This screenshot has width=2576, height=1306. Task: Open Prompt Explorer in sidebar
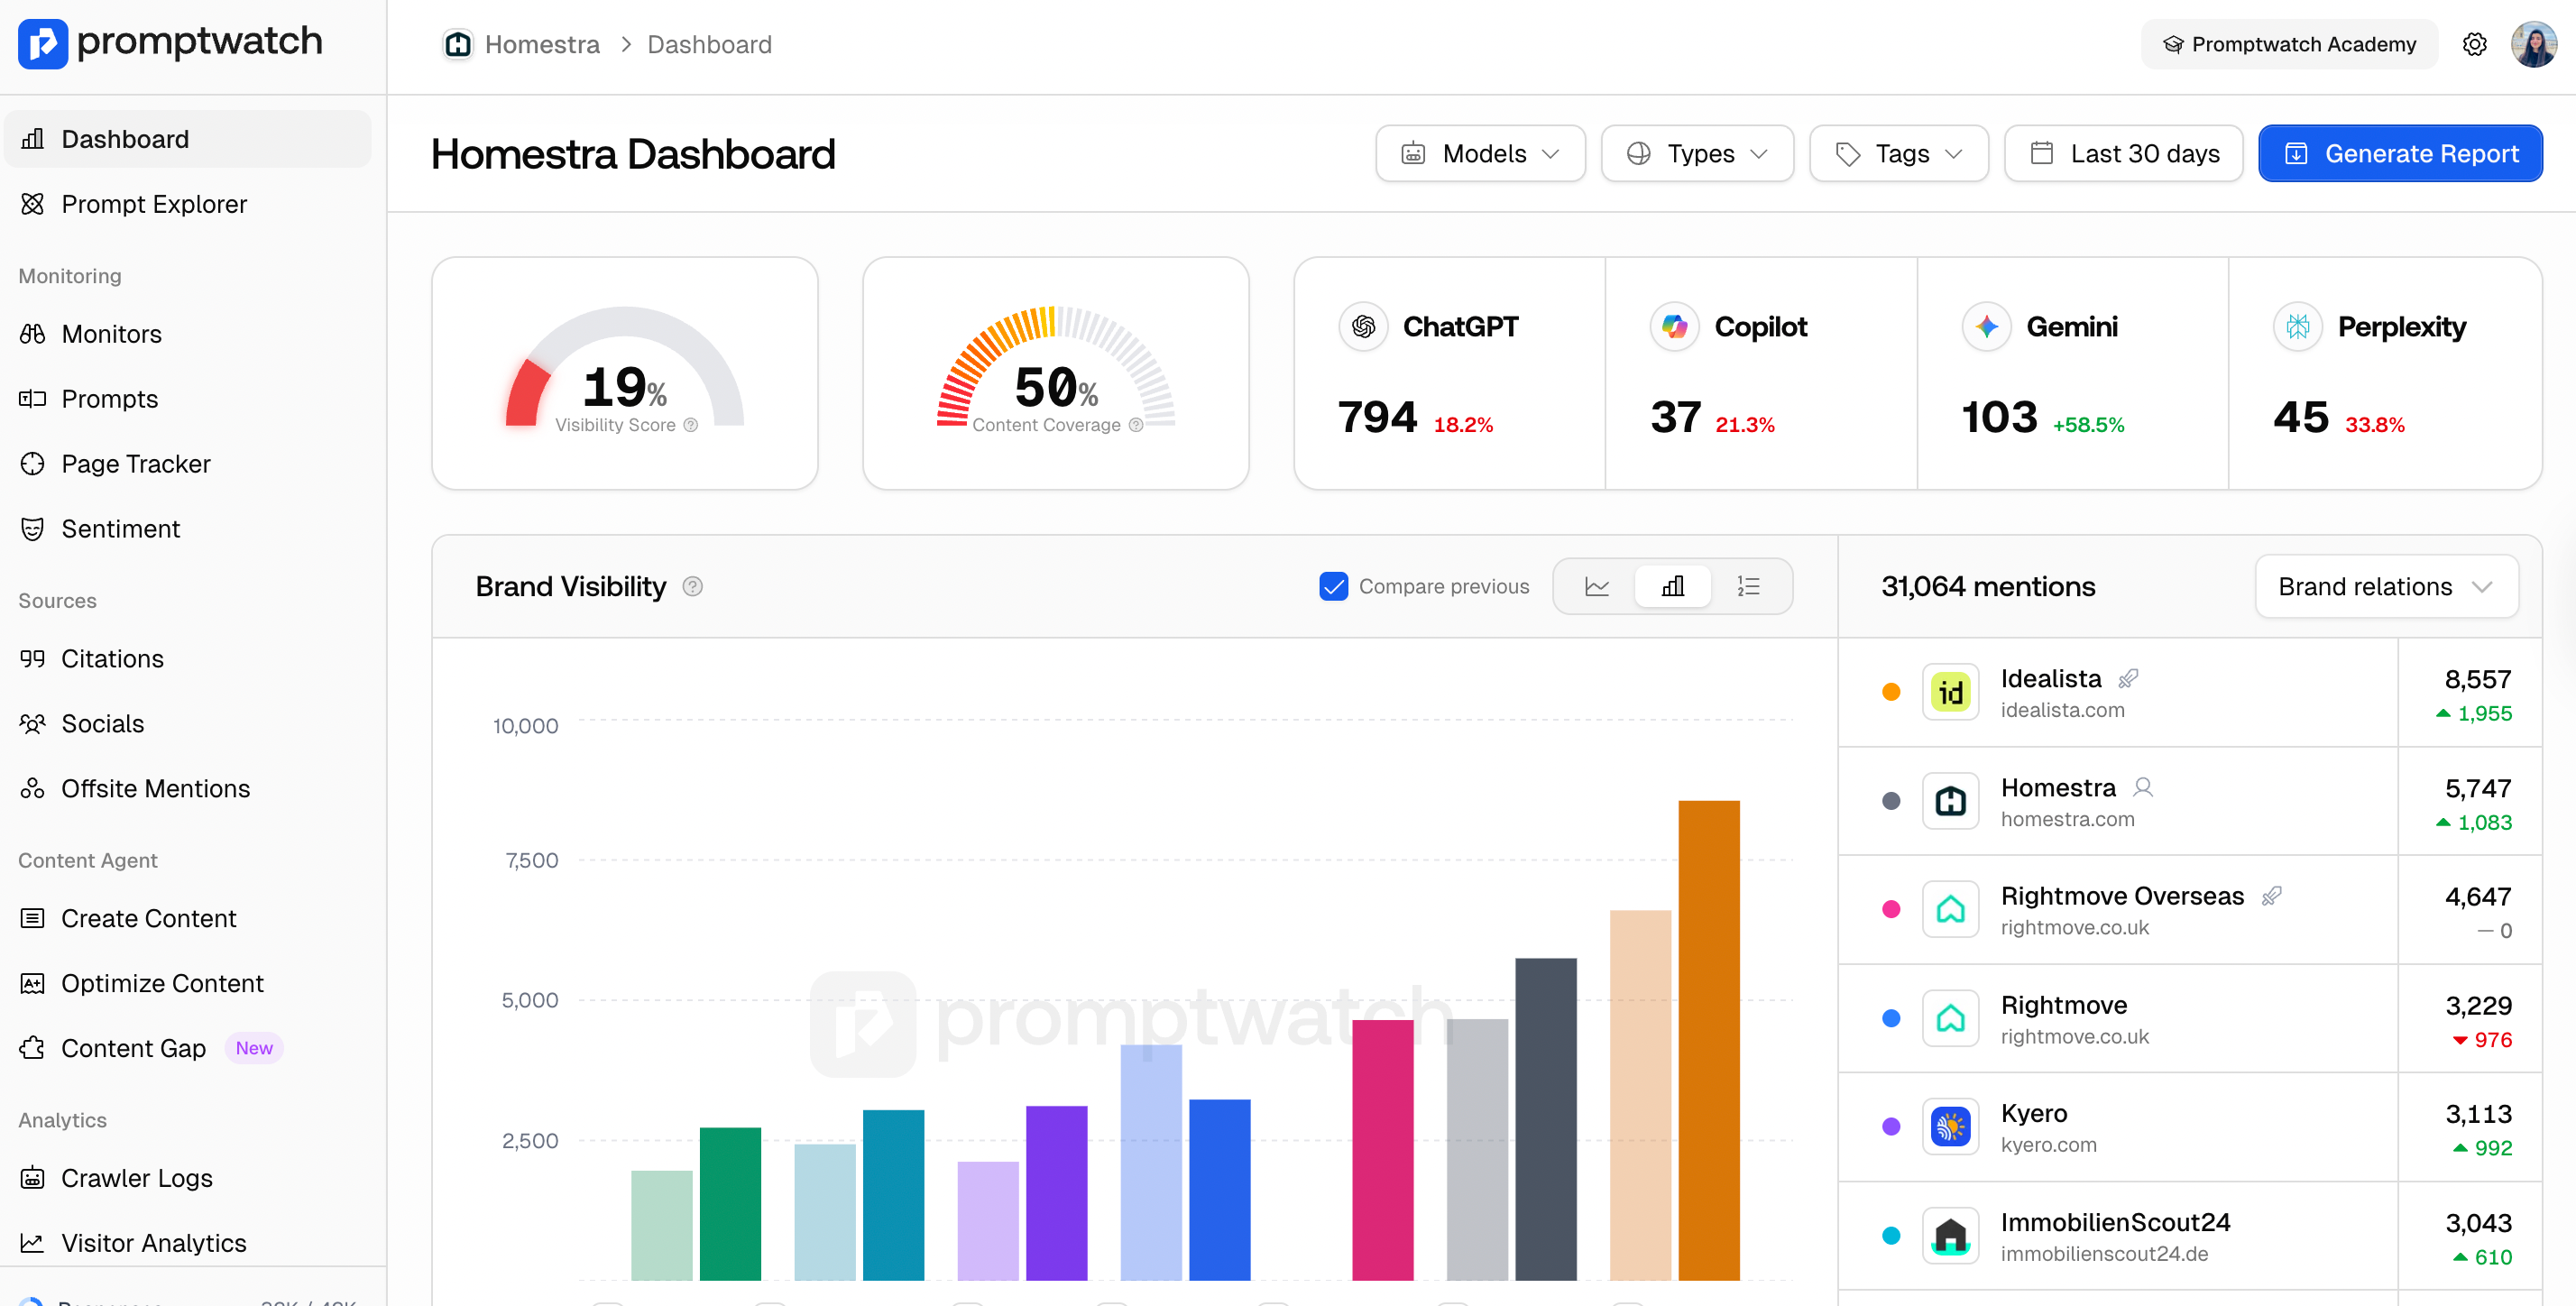point(154,204)
